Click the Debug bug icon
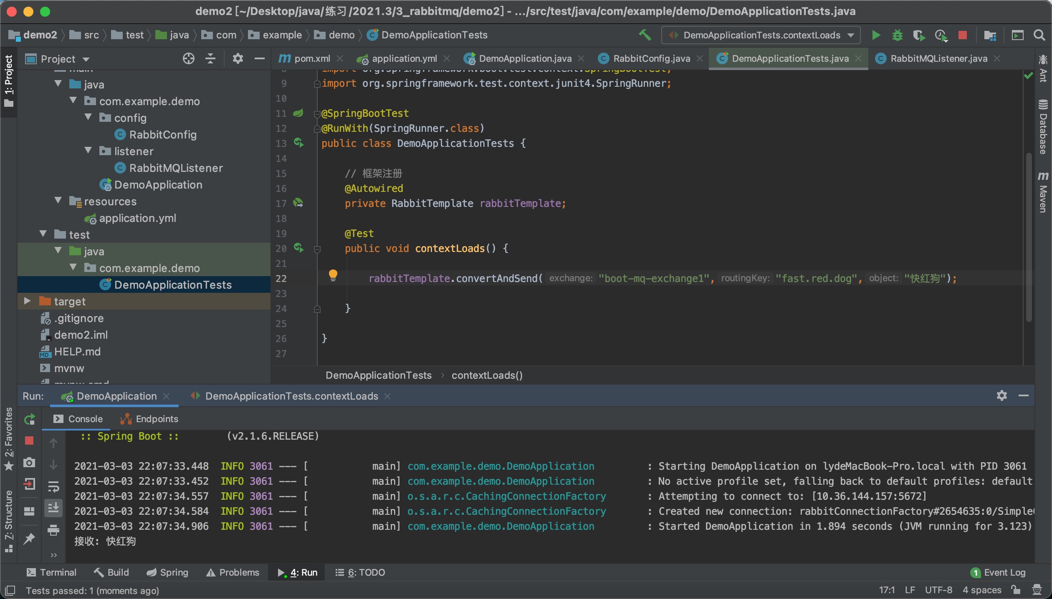The image size is (1052, 599). (x=897, y=35)
